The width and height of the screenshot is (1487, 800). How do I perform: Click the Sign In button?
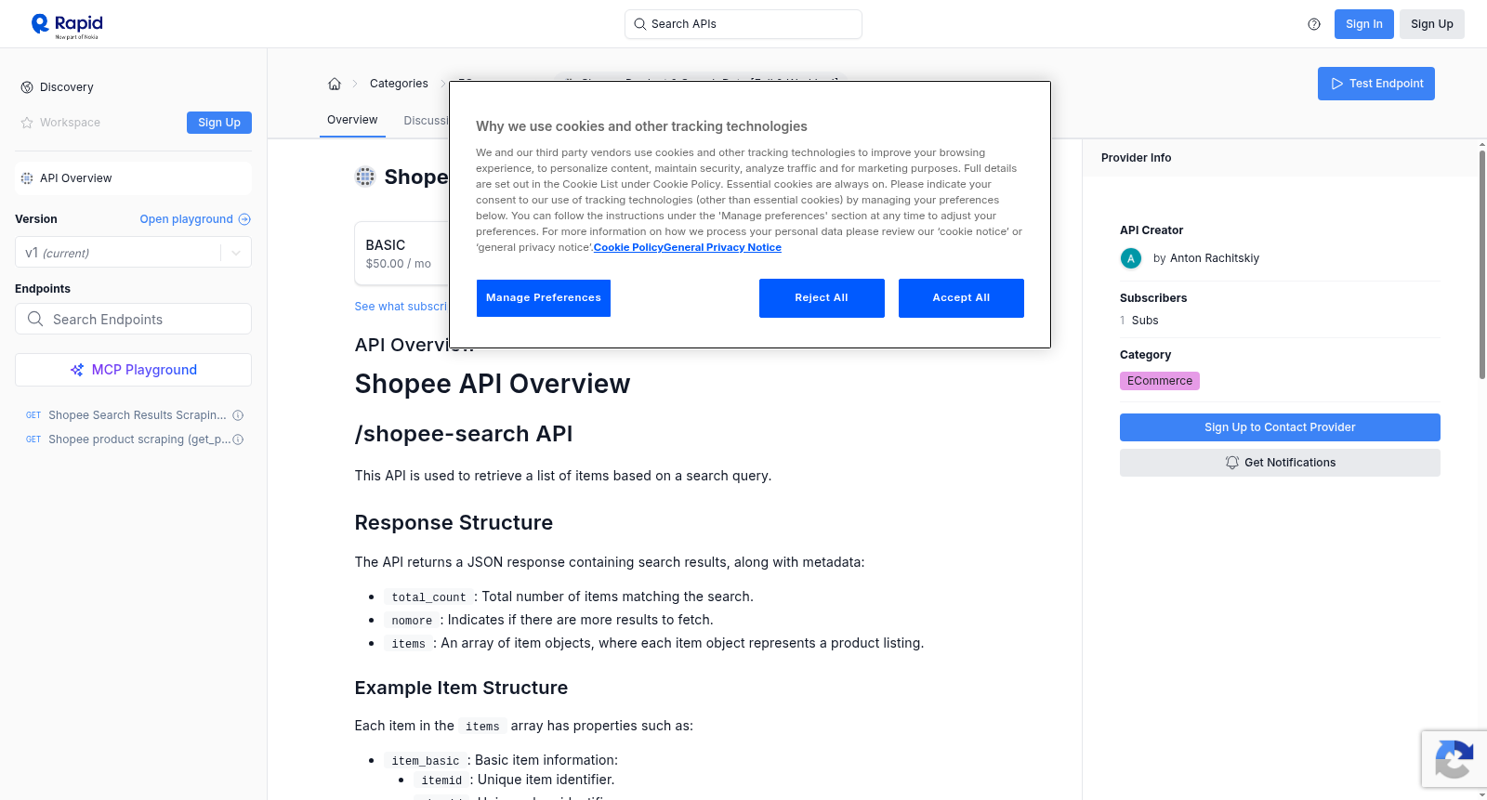coord(1364,24)
